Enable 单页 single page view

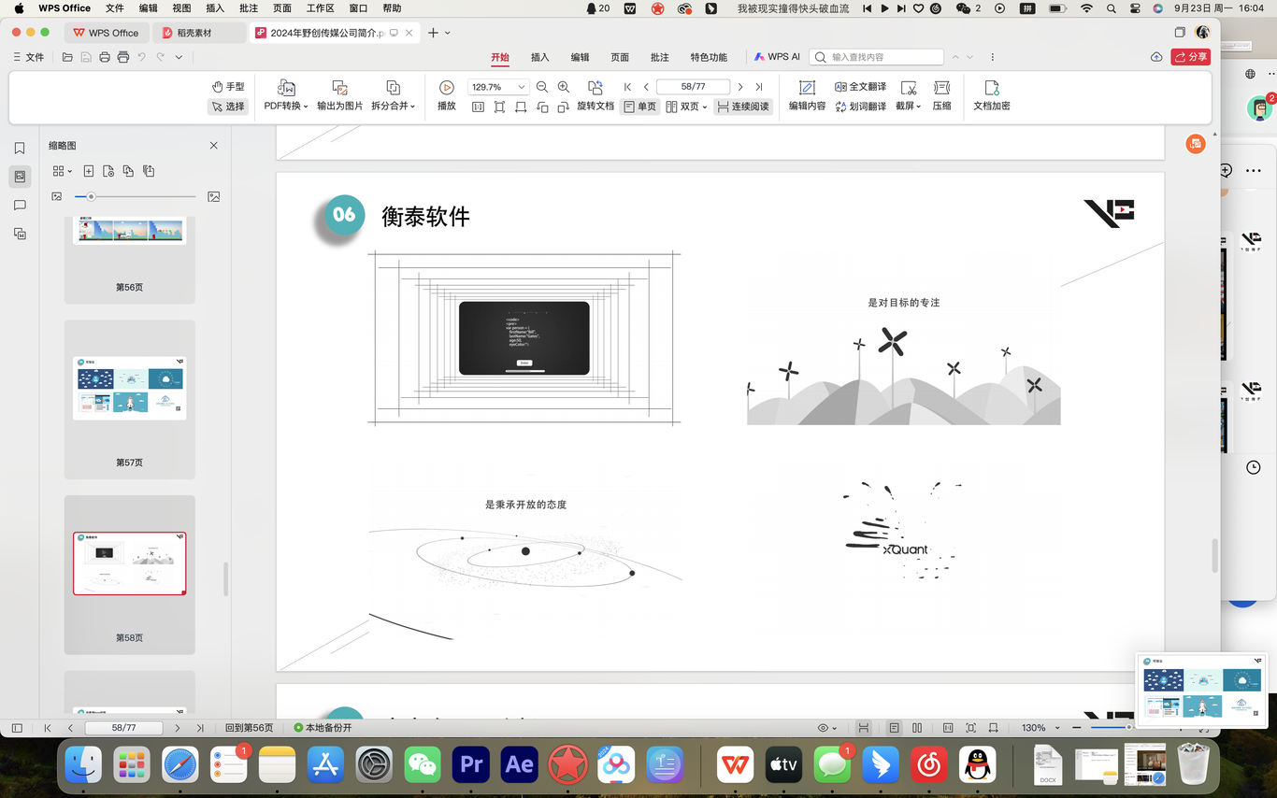click(x=640, y=107)
